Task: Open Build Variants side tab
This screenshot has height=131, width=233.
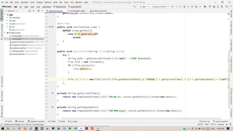Action: (x=1, y=111)
